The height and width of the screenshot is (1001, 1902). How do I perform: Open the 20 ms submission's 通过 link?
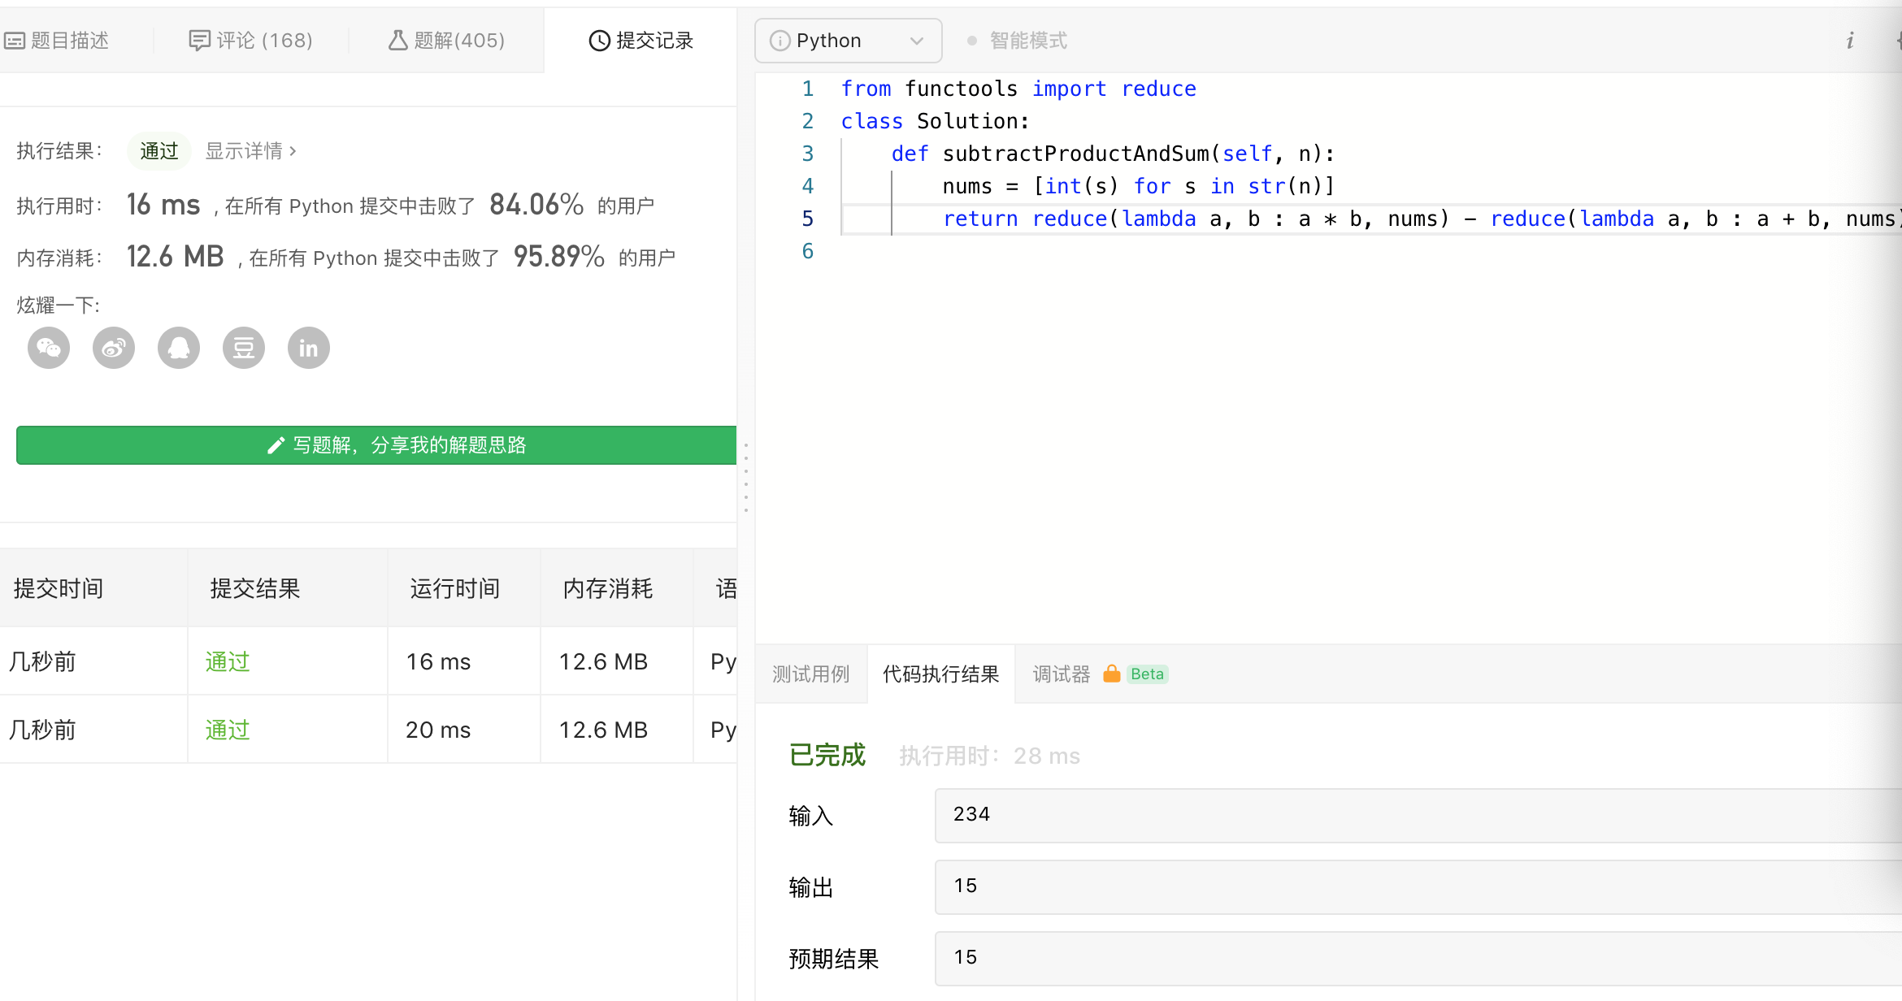tap(228, 730)
